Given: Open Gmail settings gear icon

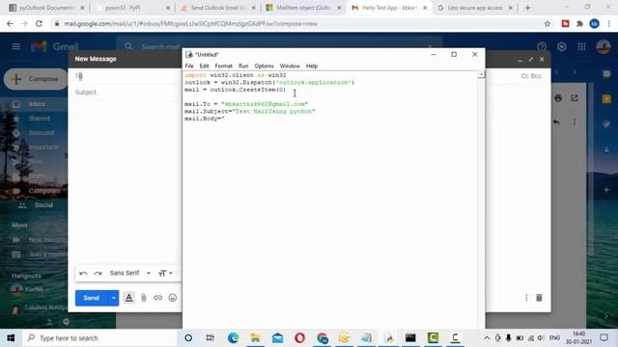Looking at the screenshot, I should (x=562, y=47).
